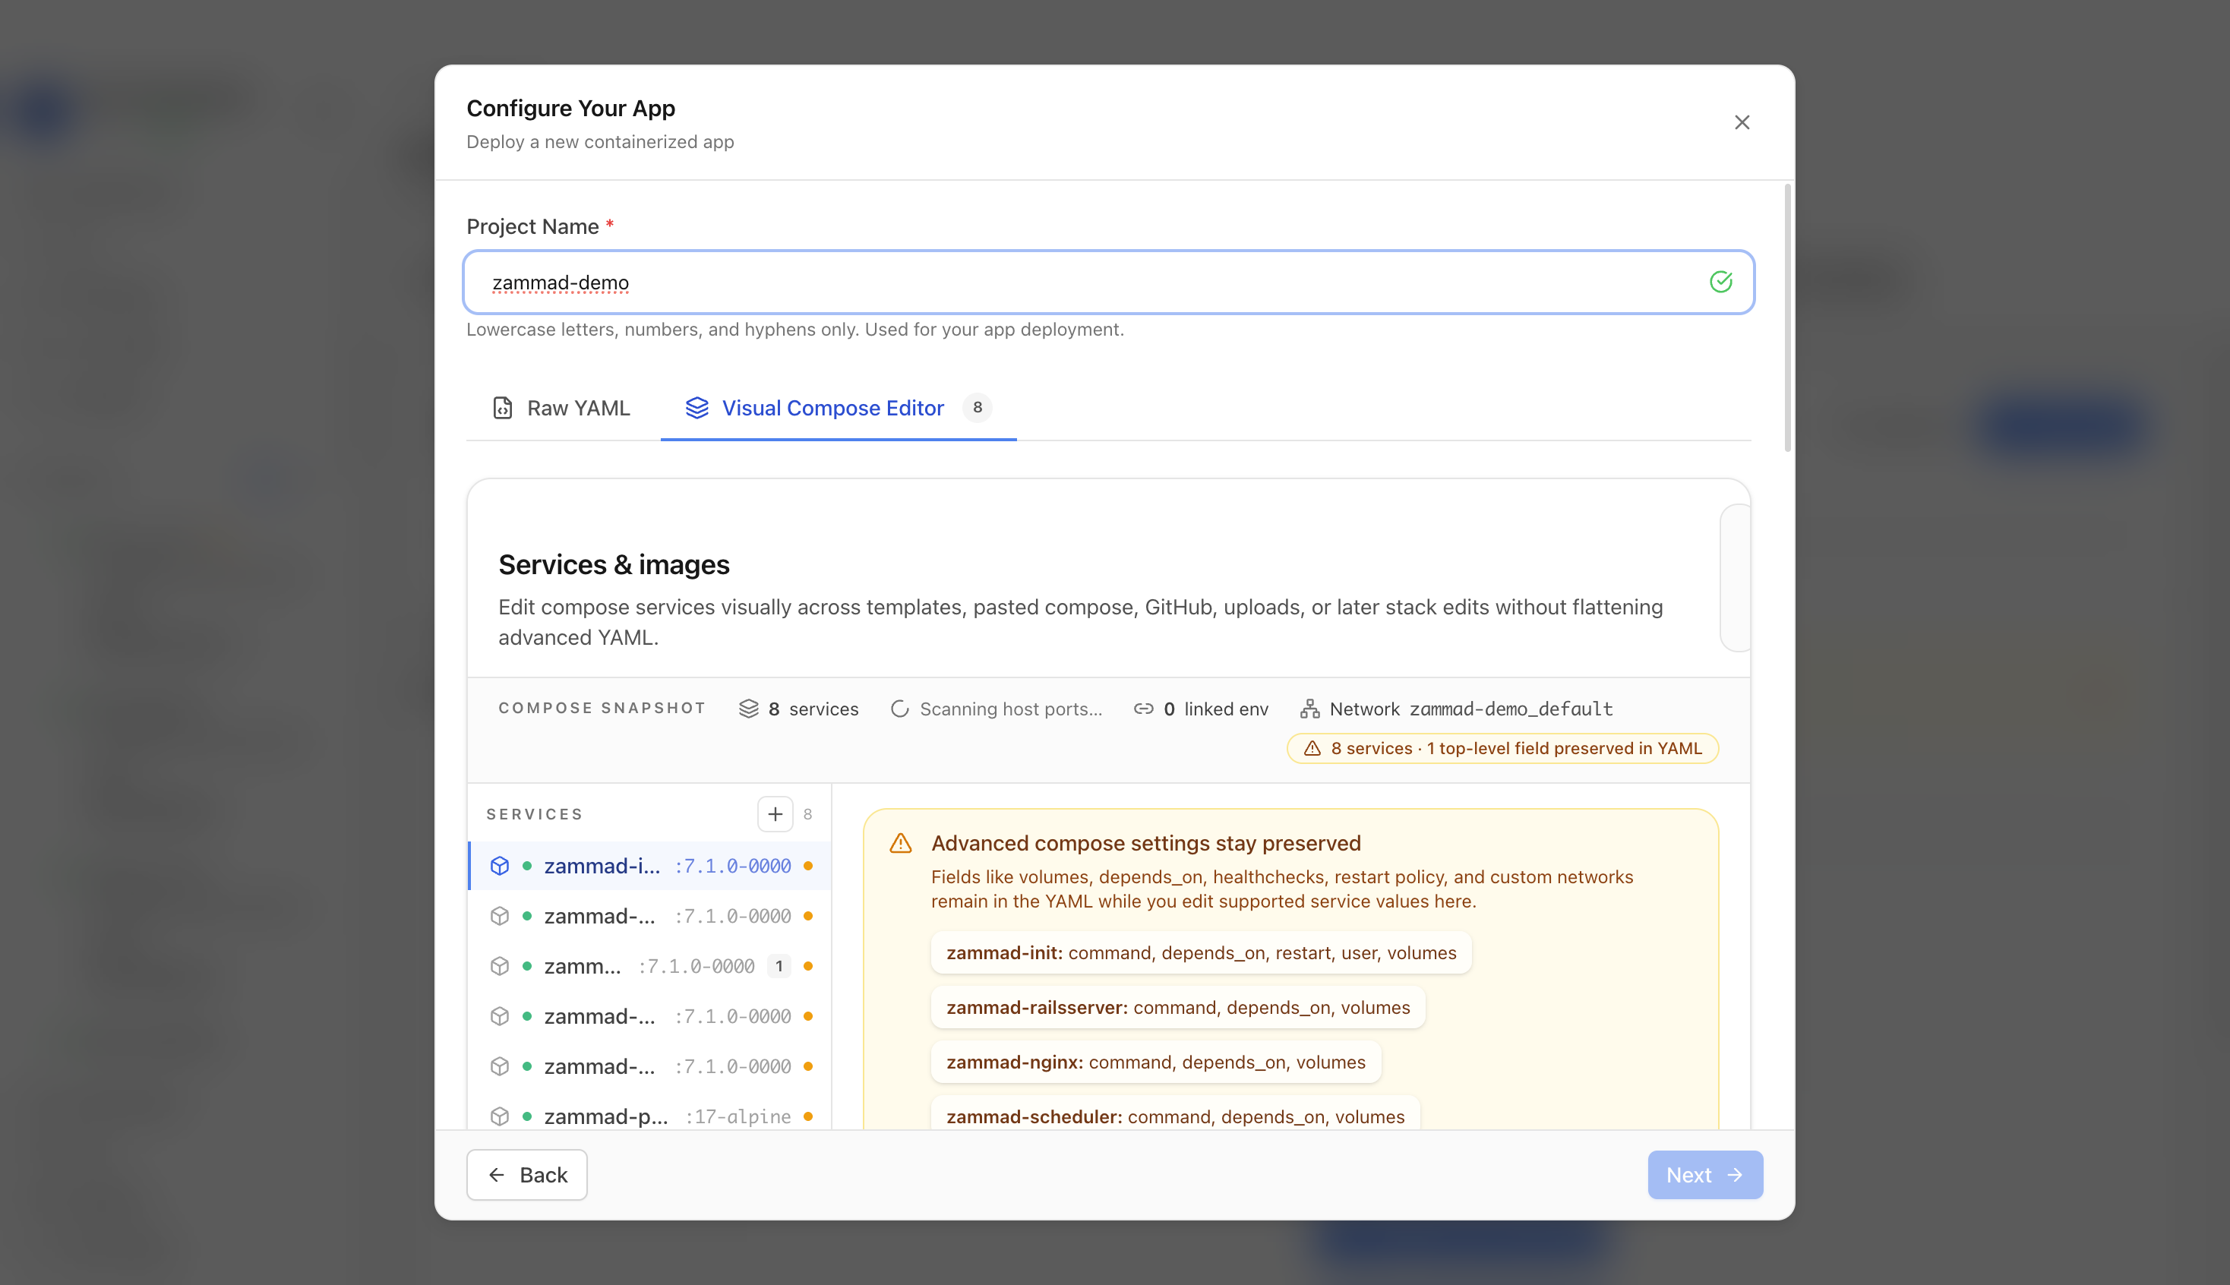This screenshot has height=1285, width=2230.
Task: Click the zammad-railsserver preserved fields chip
Action: (x=1177, y=1008)
